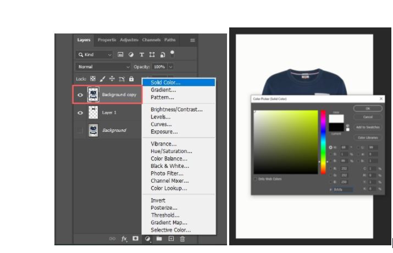Enable the Only Web Colors checkbox
Image resolution: width=393 pixels, height=253 pixels.
pos(256,179)
